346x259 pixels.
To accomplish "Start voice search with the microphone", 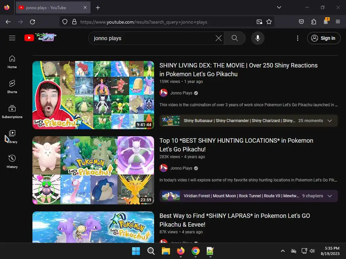I will click(257, 38).
